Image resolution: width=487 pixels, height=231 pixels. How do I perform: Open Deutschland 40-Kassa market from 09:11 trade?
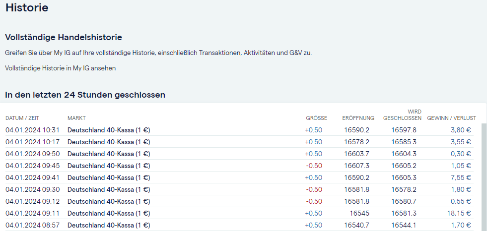pos(109,213)
